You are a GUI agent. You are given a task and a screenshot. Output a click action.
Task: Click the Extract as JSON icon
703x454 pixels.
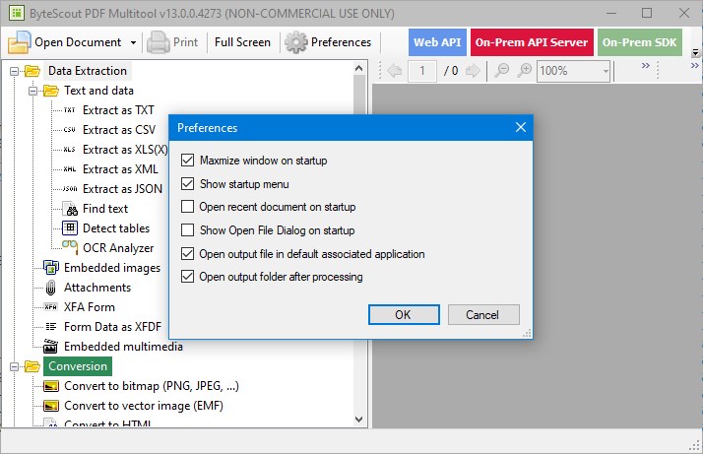point(70,189)
